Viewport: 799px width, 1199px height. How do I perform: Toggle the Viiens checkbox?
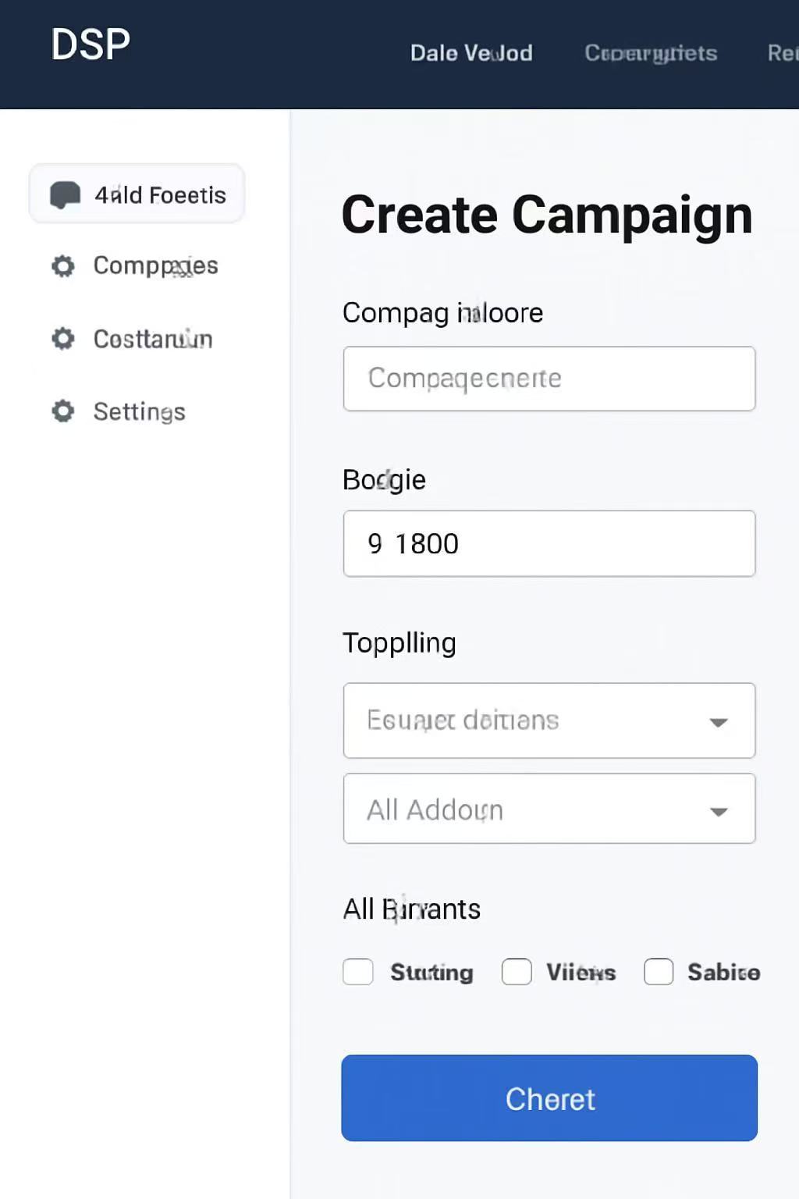coord(517,972)
